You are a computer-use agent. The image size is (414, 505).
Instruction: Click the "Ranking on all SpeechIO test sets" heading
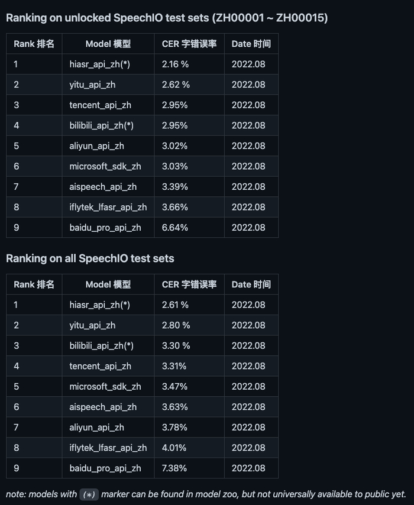(x=90, y=258)
